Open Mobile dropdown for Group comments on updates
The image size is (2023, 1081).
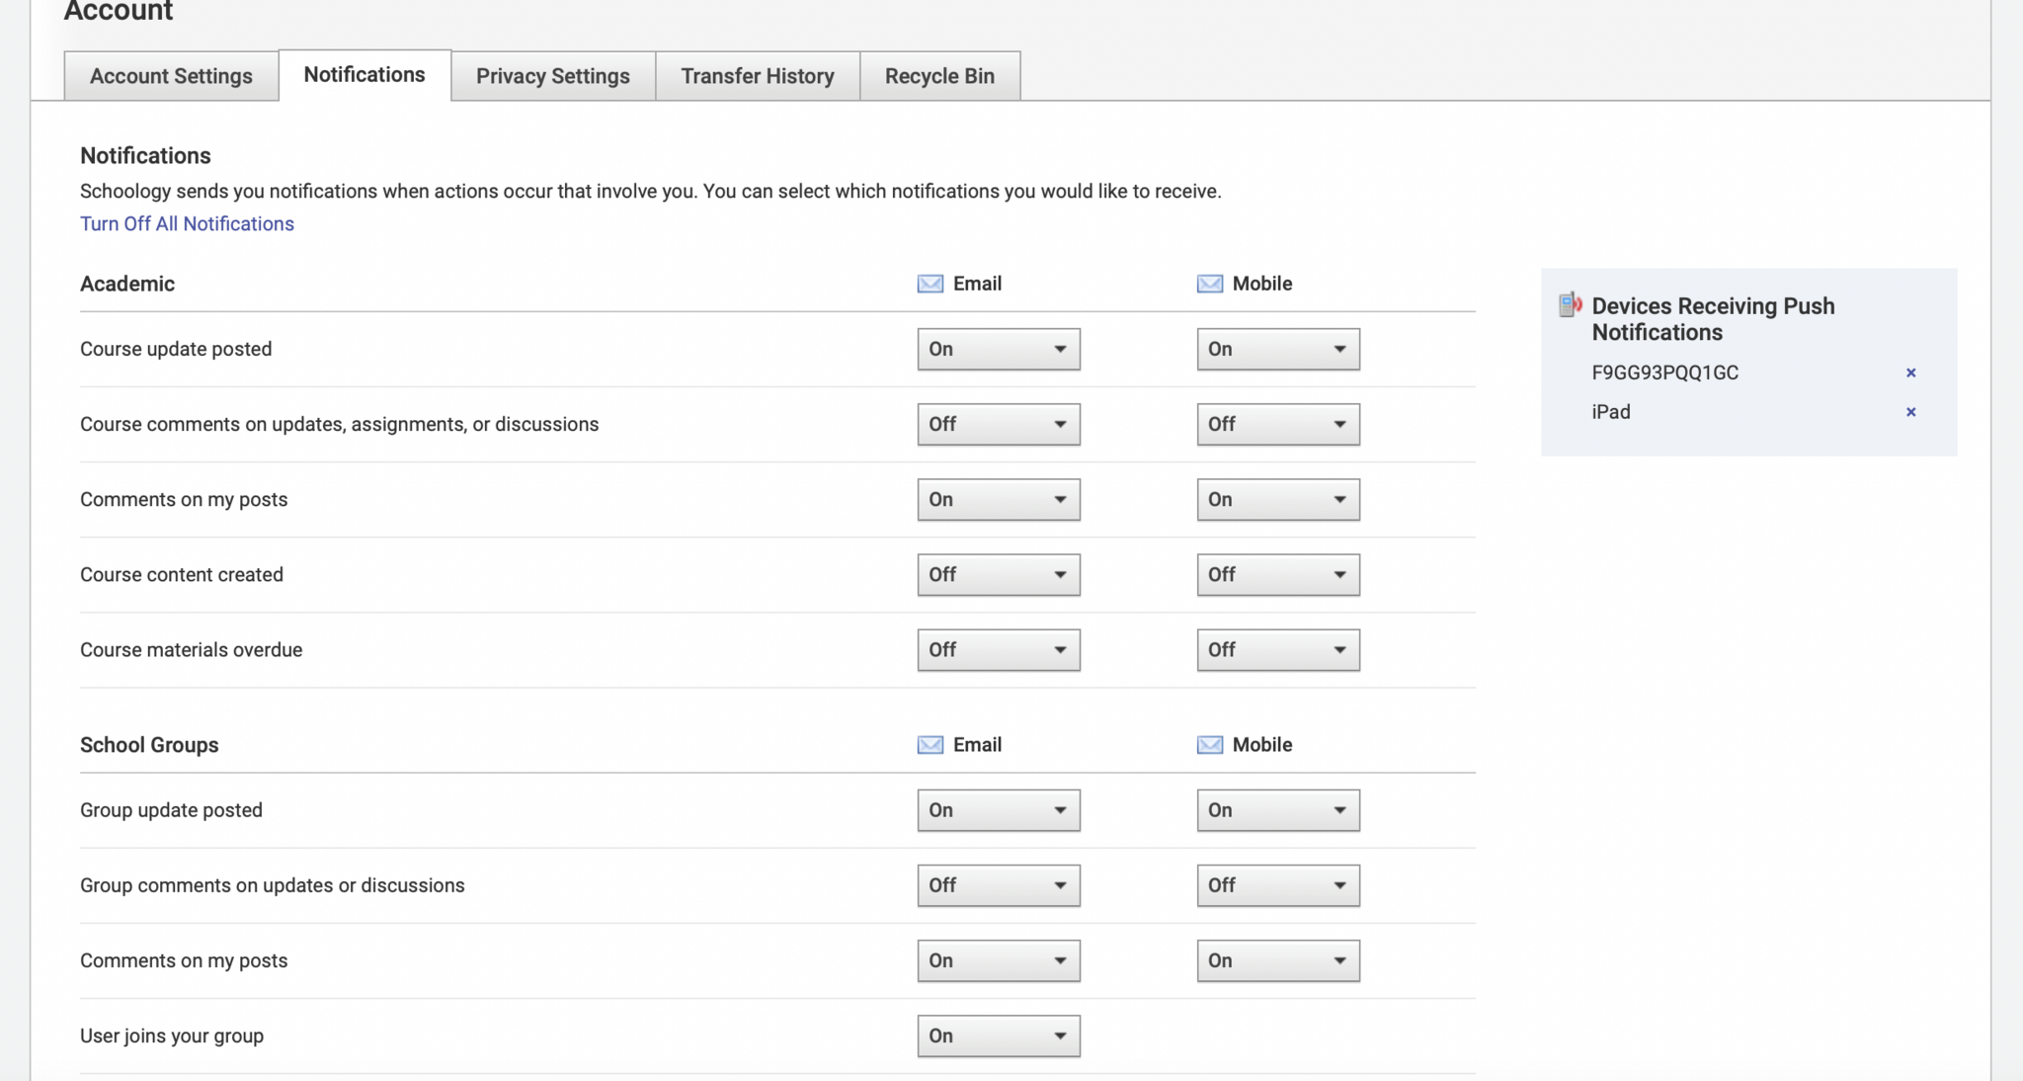(1277, 885)
